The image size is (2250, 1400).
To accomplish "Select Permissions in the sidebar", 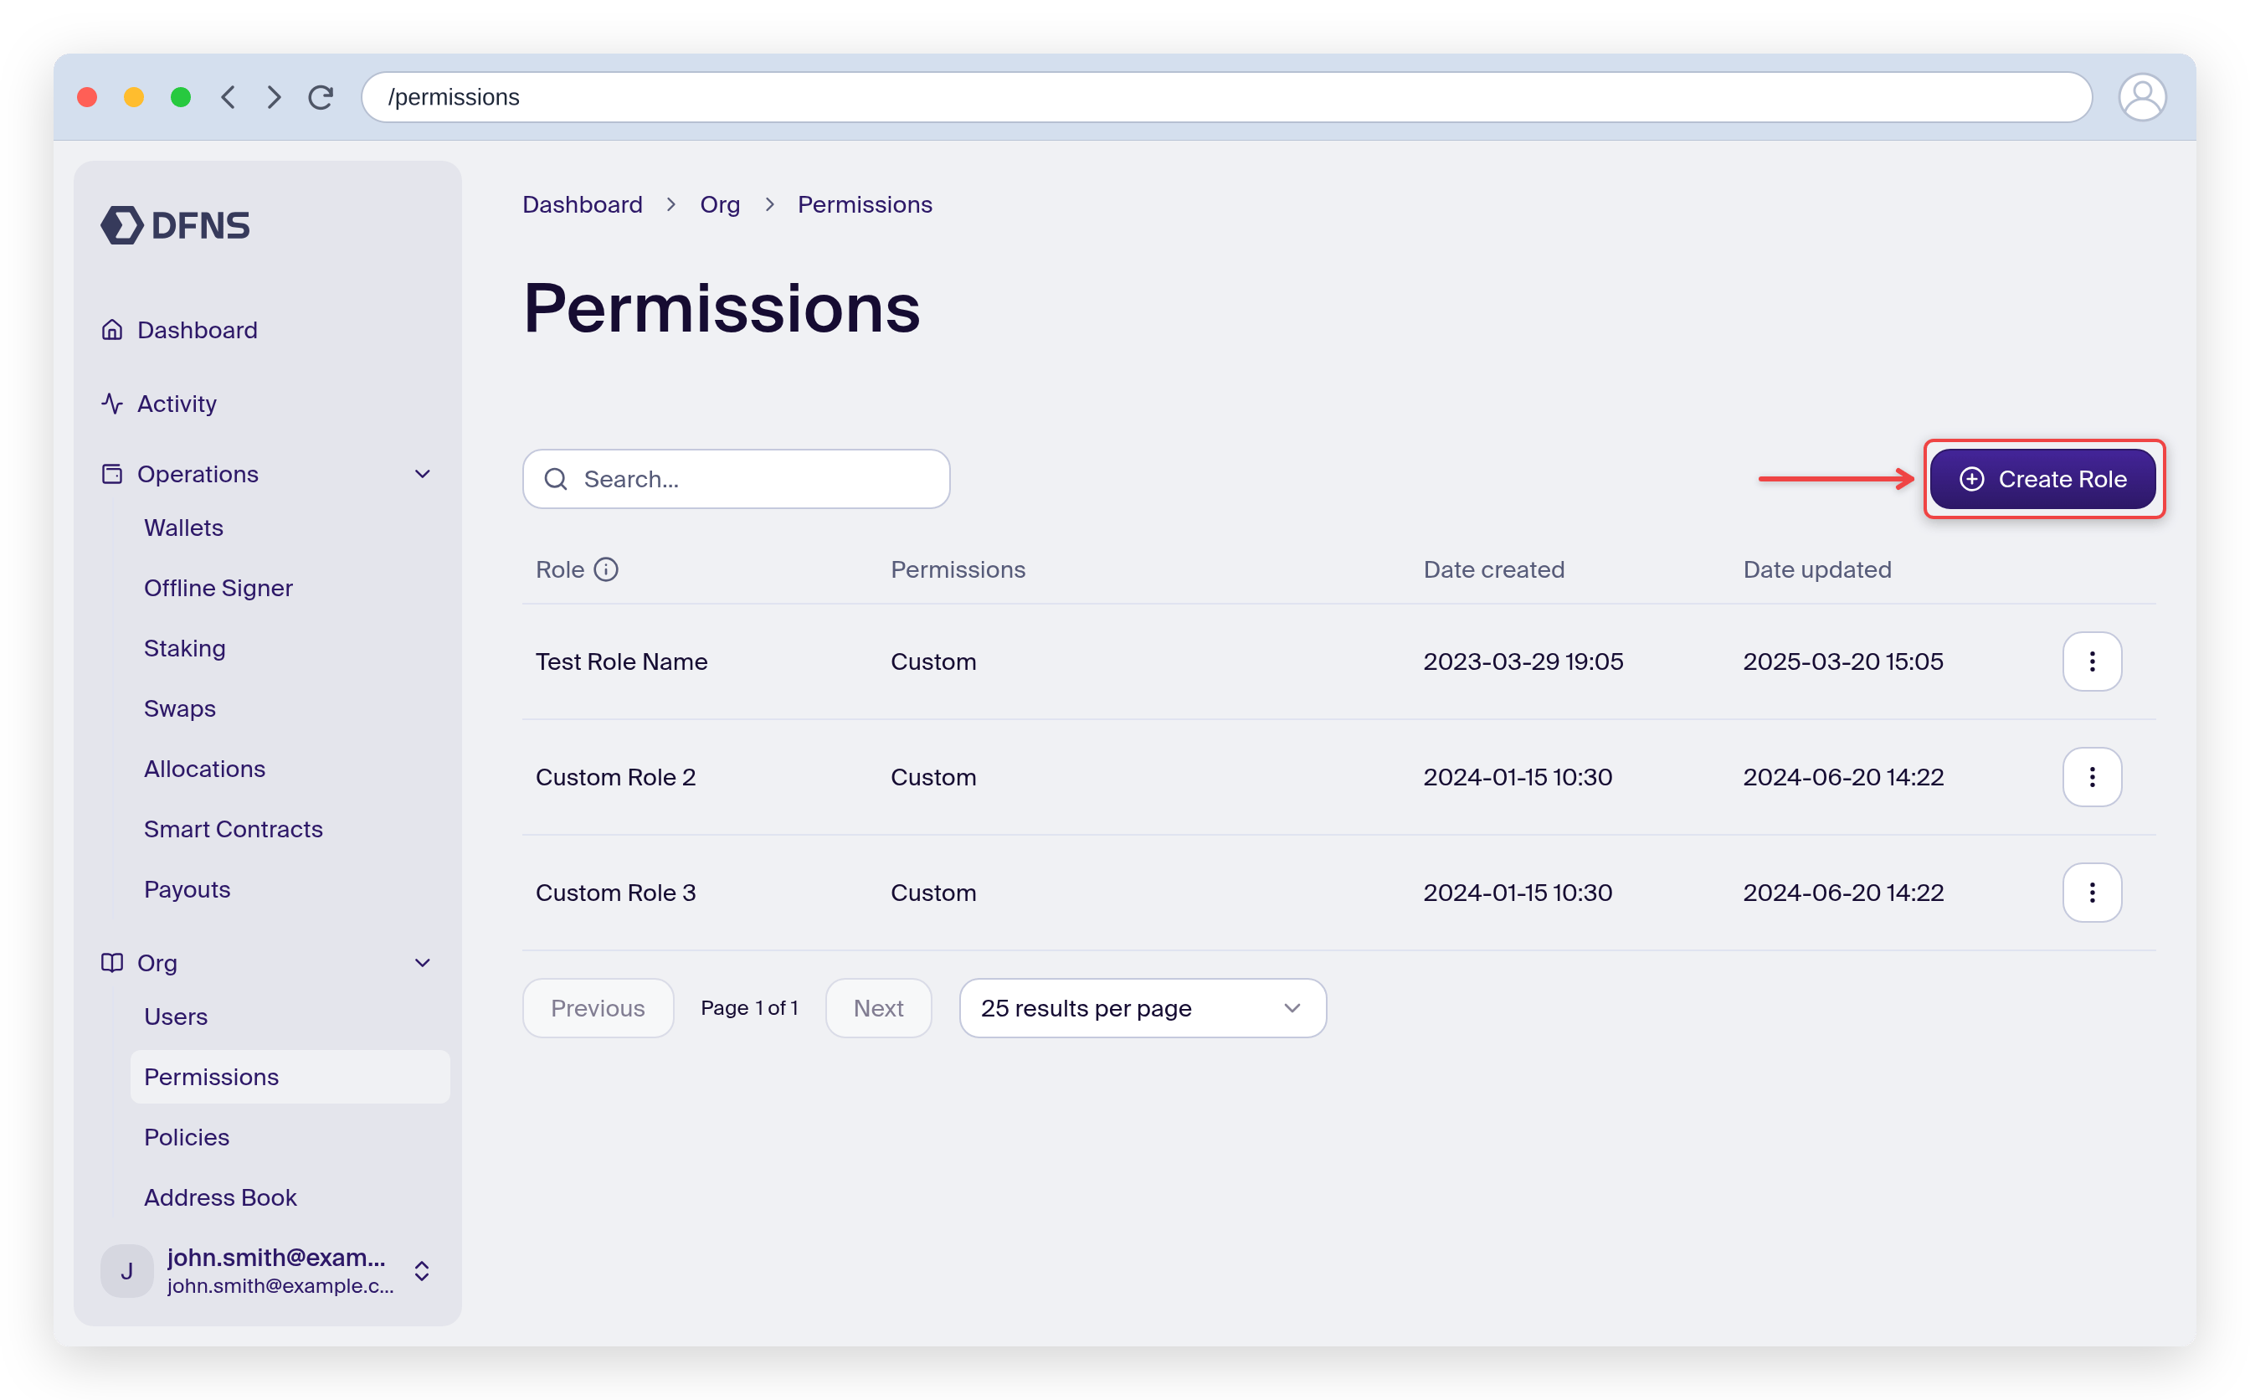I will pos(290,1077).
